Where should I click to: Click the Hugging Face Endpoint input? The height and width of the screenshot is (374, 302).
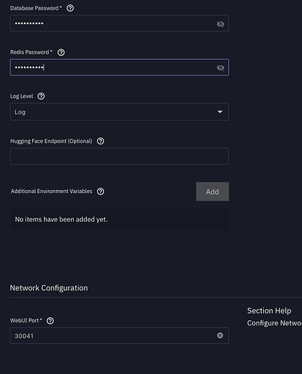point(120,156)
